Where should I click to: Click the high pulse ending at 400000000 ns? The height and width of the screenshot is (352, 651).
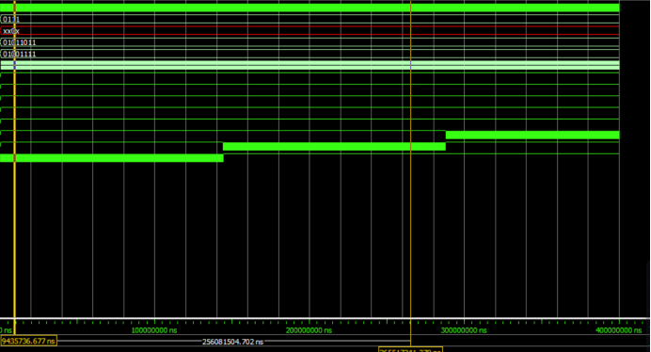click(x=532, y=135)
